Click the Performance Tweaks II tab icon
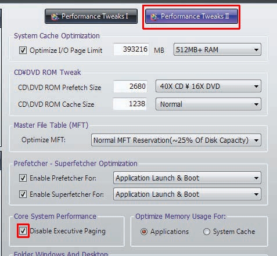 pyautogui.click(x=154, y=17)
